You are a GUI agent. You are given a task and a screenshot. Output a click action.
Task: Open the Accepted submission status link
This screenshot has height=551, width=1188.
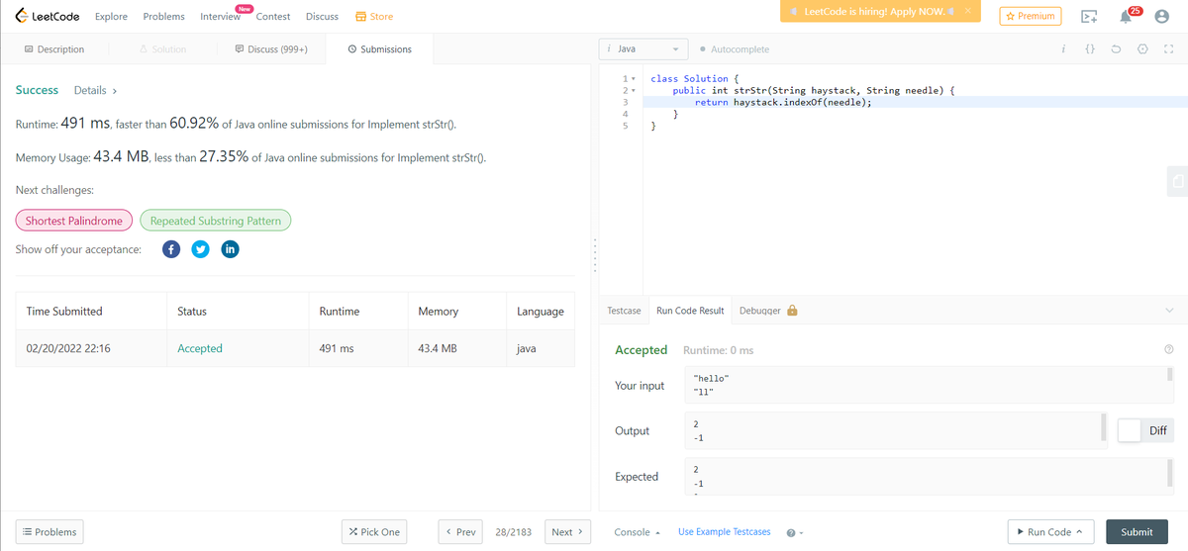click(x=200, y=348)
